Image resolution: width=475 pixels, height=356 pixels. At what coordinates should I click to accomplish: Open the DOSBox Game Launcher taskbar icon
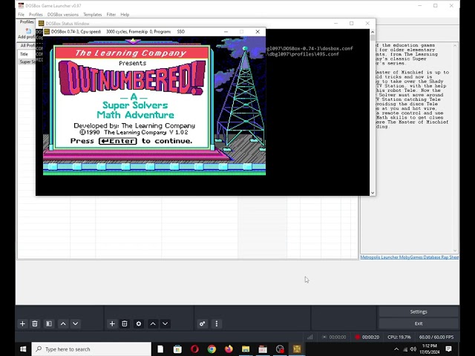(263, 349)
